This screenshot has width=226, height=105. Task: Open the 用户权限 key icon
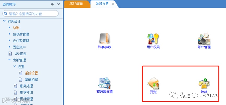click(153, 39)
